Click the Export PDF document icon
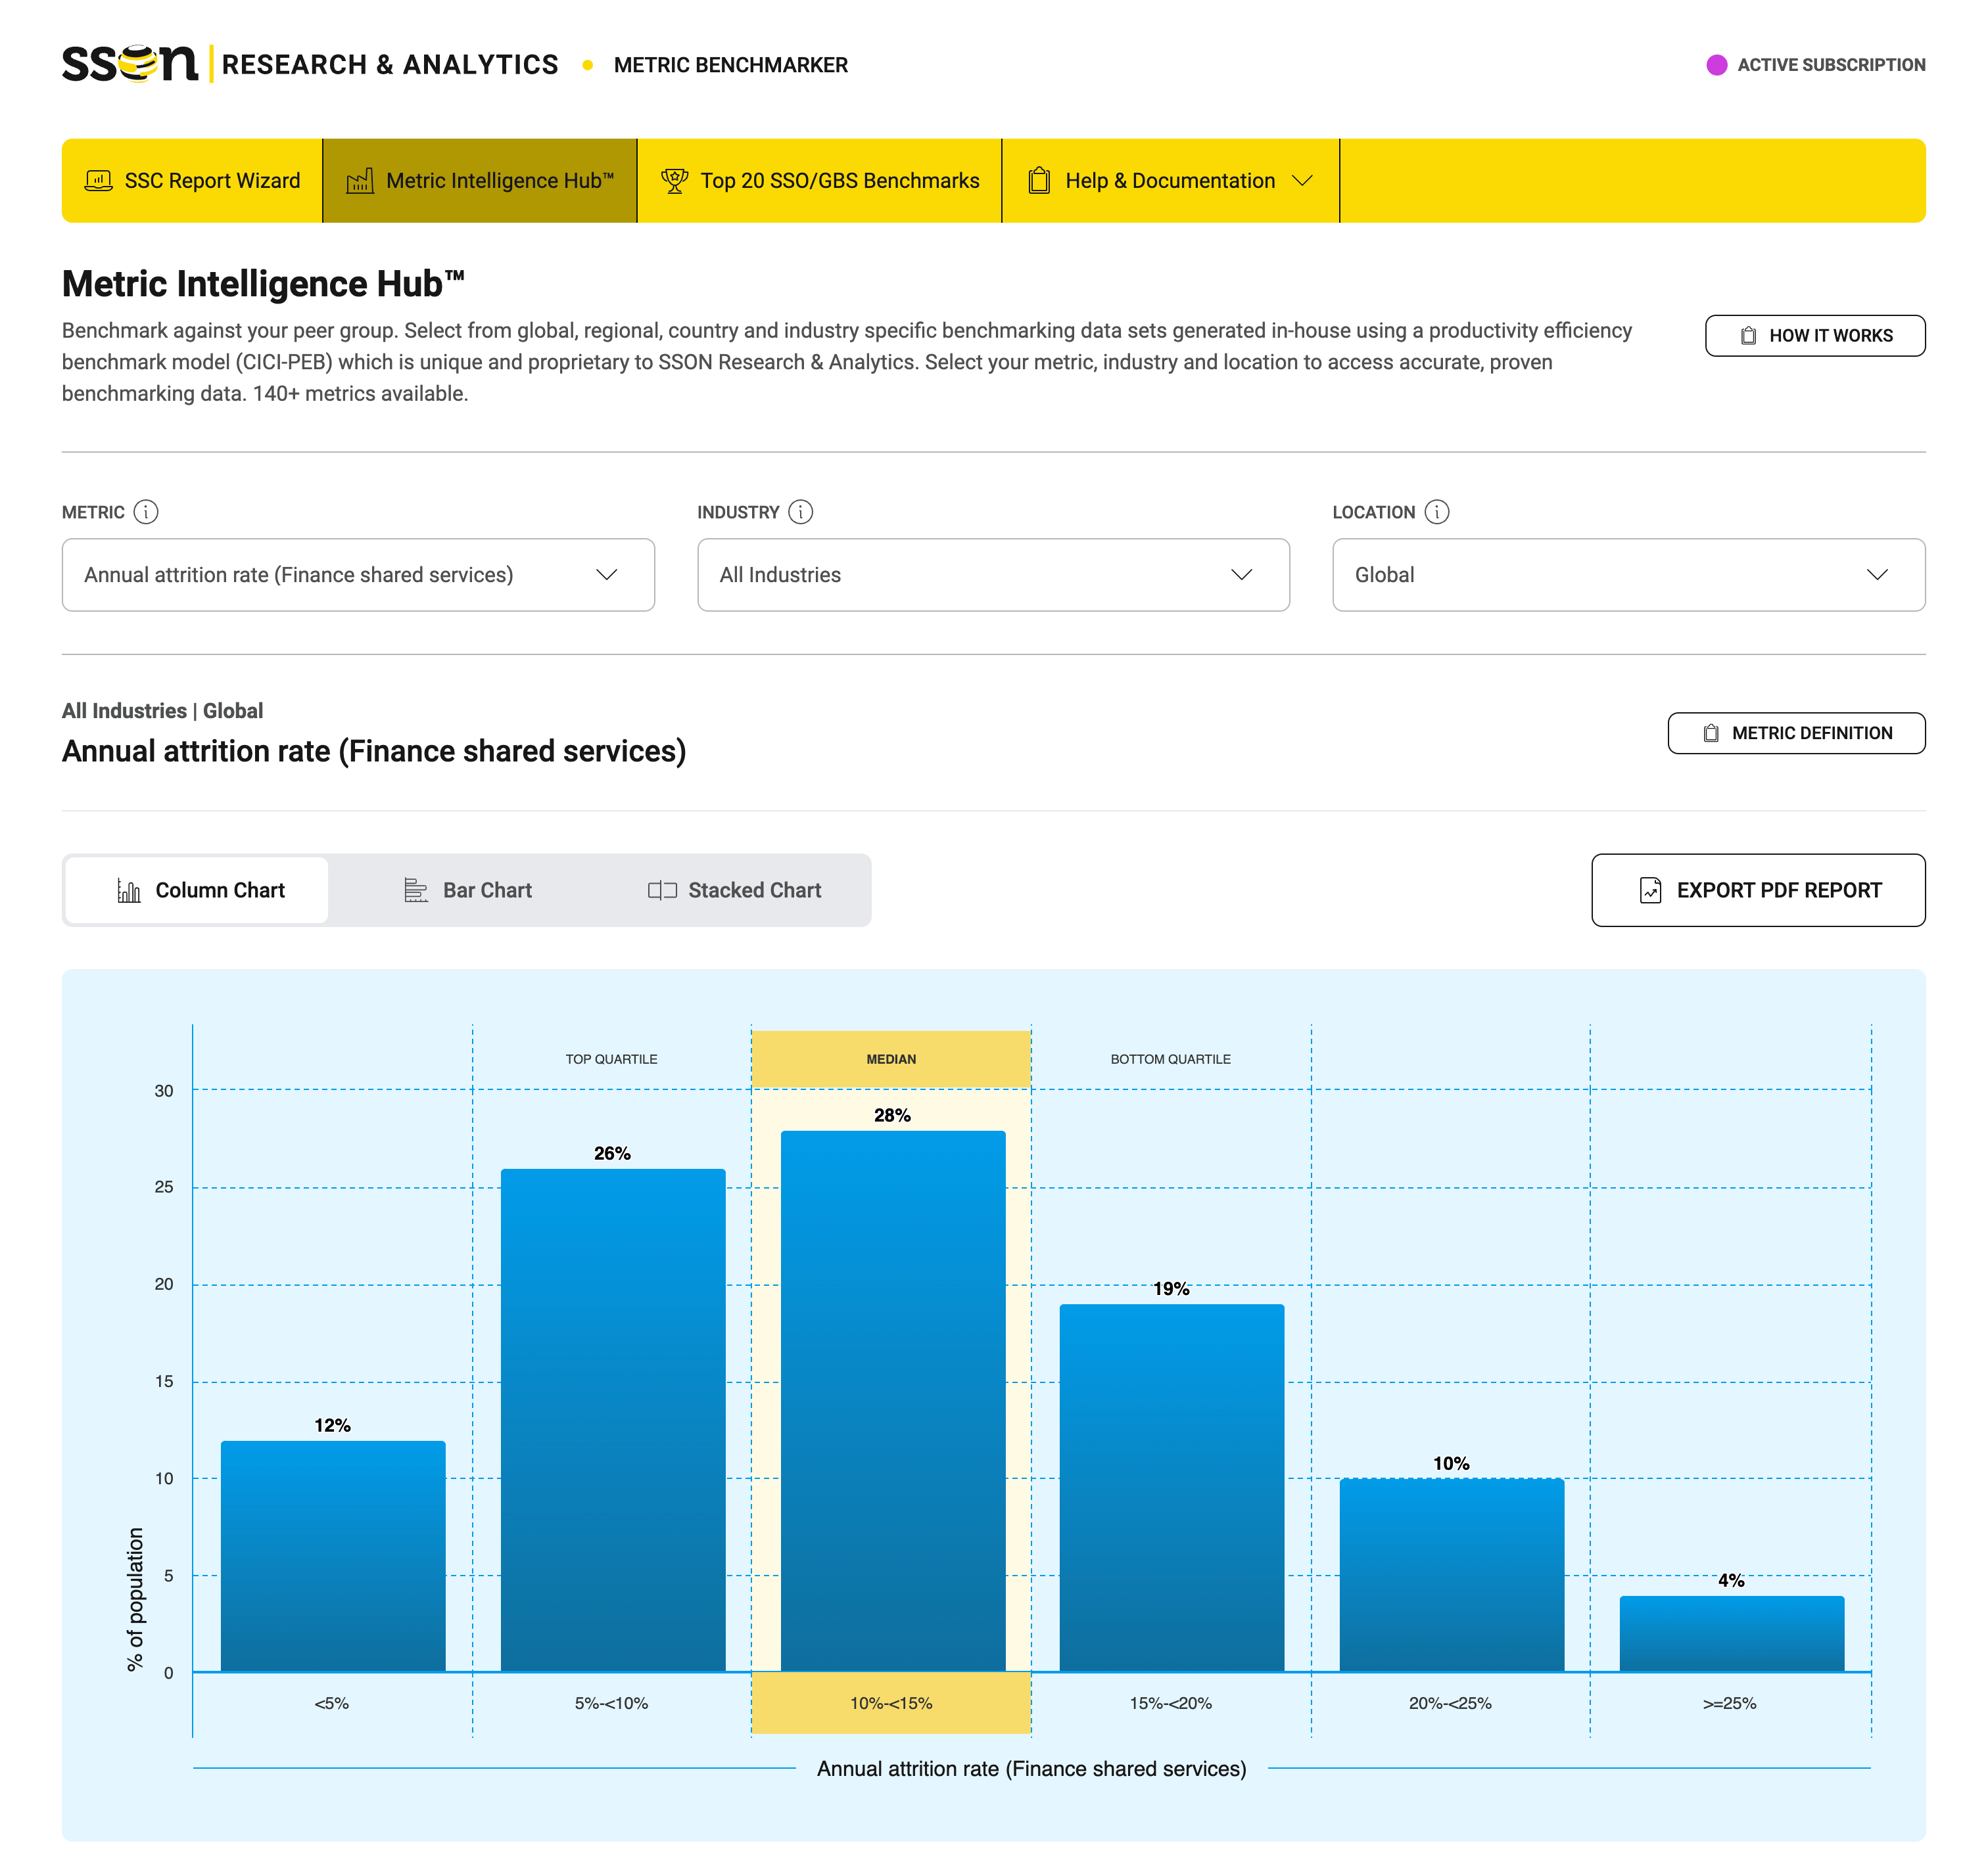This screenshot has height=1864, width=1988. (1650, 890)
